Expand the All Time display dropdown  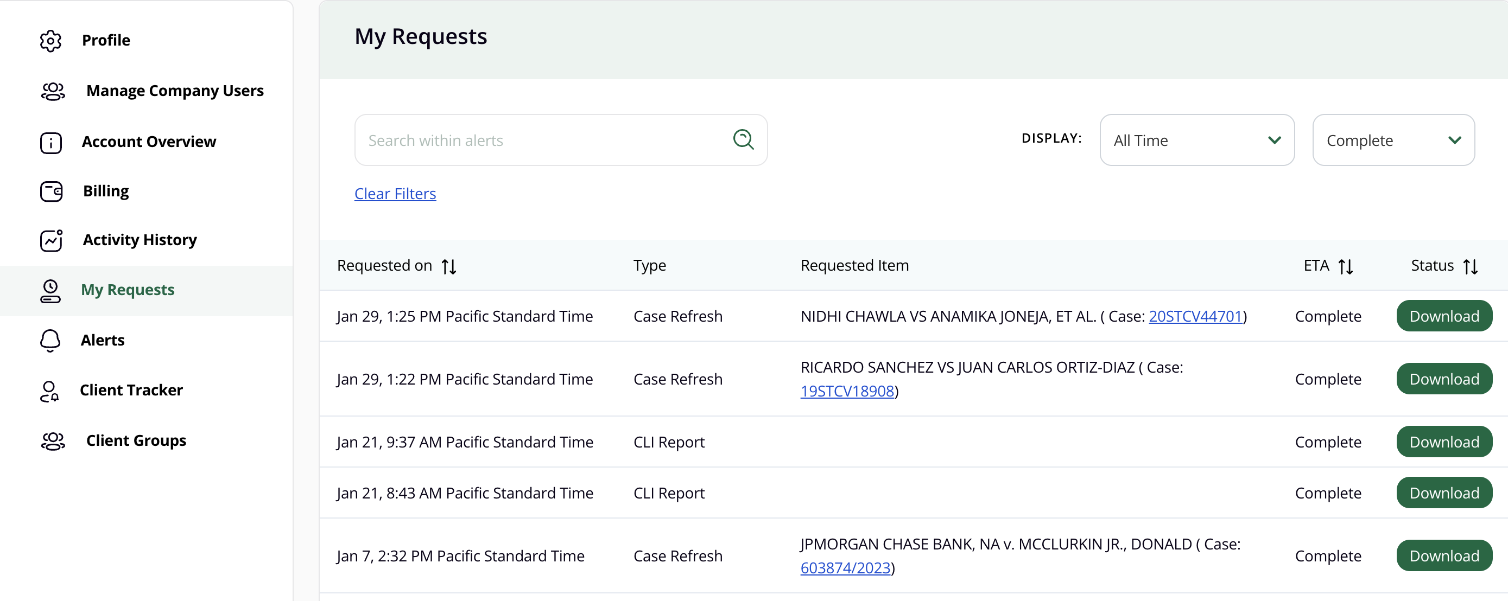[x=1196, y=140]
